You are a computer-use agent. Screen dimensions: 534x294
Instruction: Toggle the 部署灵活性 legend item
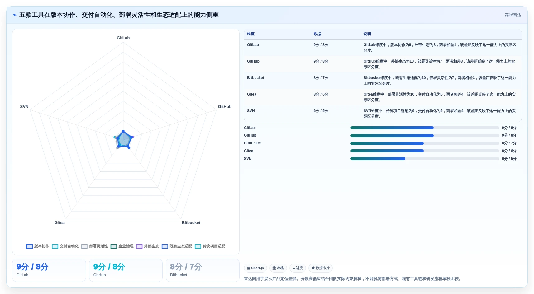94,246
